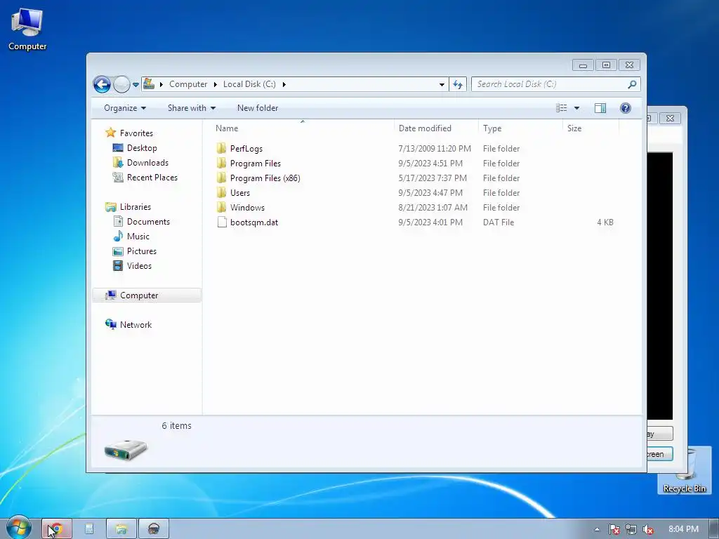The image size is (719, 539).
Task: Open recent pages dropdown next to Forward
Action: [x=136, y=85]
